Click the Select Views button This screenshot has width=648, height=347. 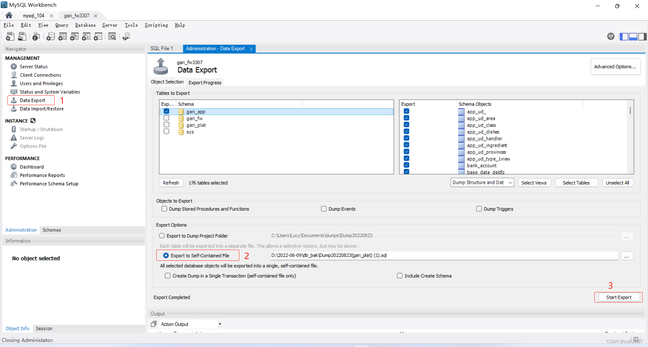coord(534,183)
